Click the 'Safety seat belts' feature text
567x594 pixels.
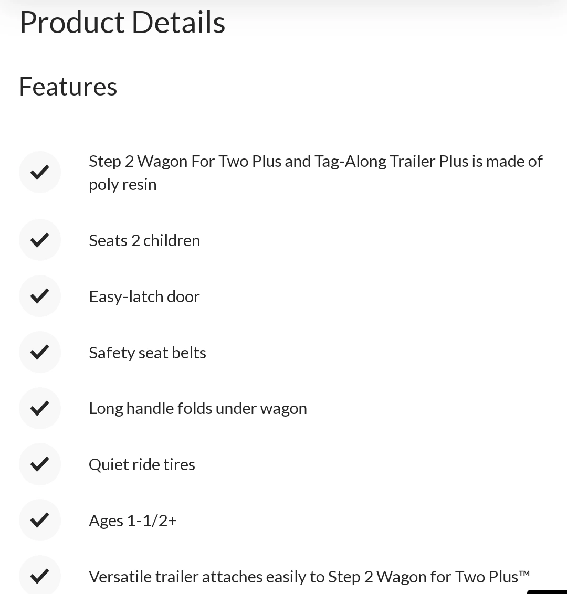[148, 353]
